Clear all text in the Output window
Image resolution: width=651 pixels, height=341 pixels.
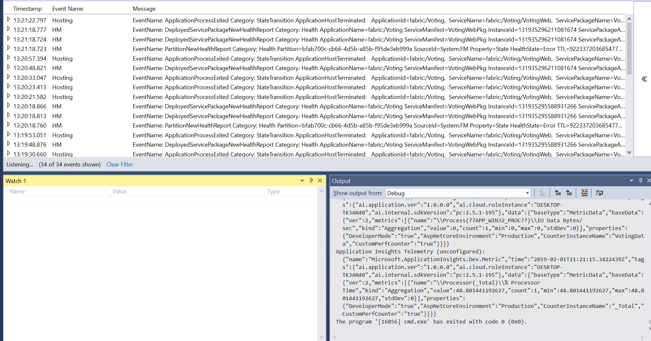click(584, 193)
